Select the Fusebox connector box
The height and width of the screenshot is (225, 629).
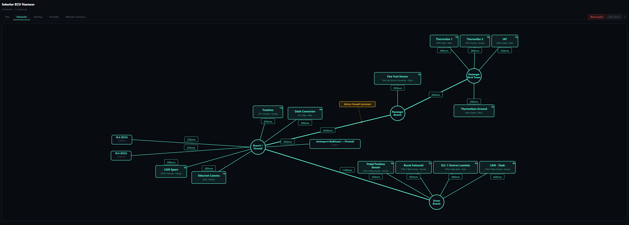pos(268,112)
